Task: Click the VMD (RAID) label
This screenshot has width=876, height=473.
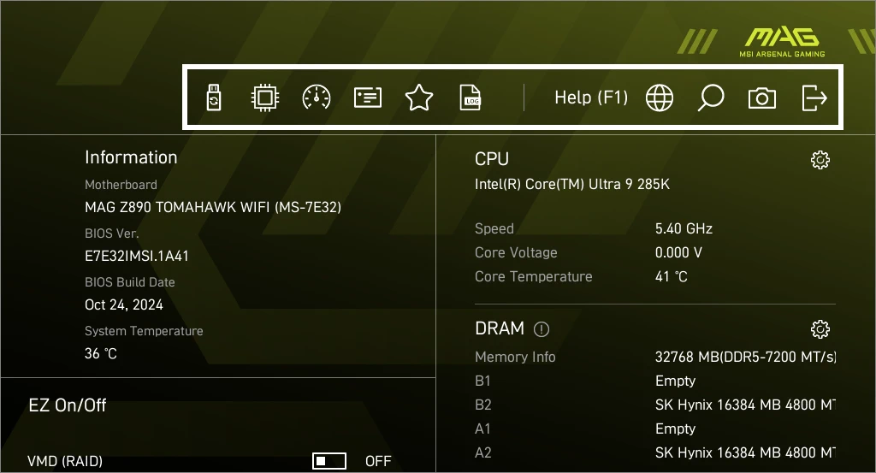Action: point(65,461)
